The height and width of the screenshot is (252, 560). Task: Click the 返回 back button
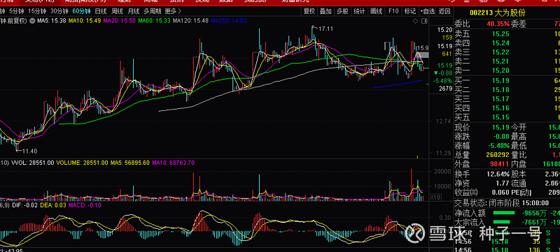point(444,11)
